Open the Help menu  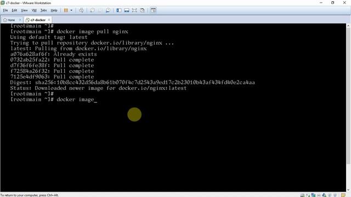(54, 10)
